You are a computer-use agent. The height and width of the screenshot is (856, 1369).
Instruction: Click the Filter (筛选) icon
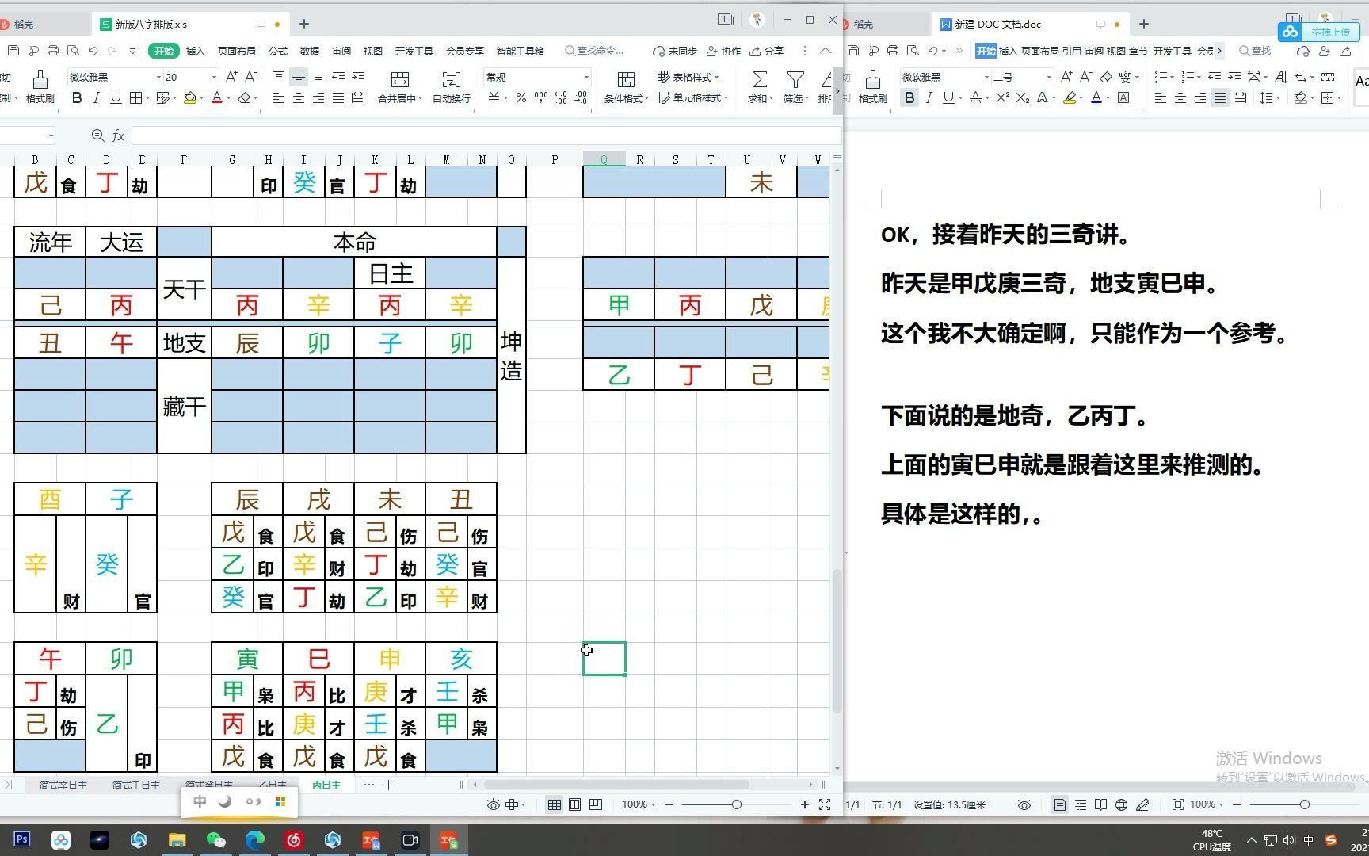795,87
